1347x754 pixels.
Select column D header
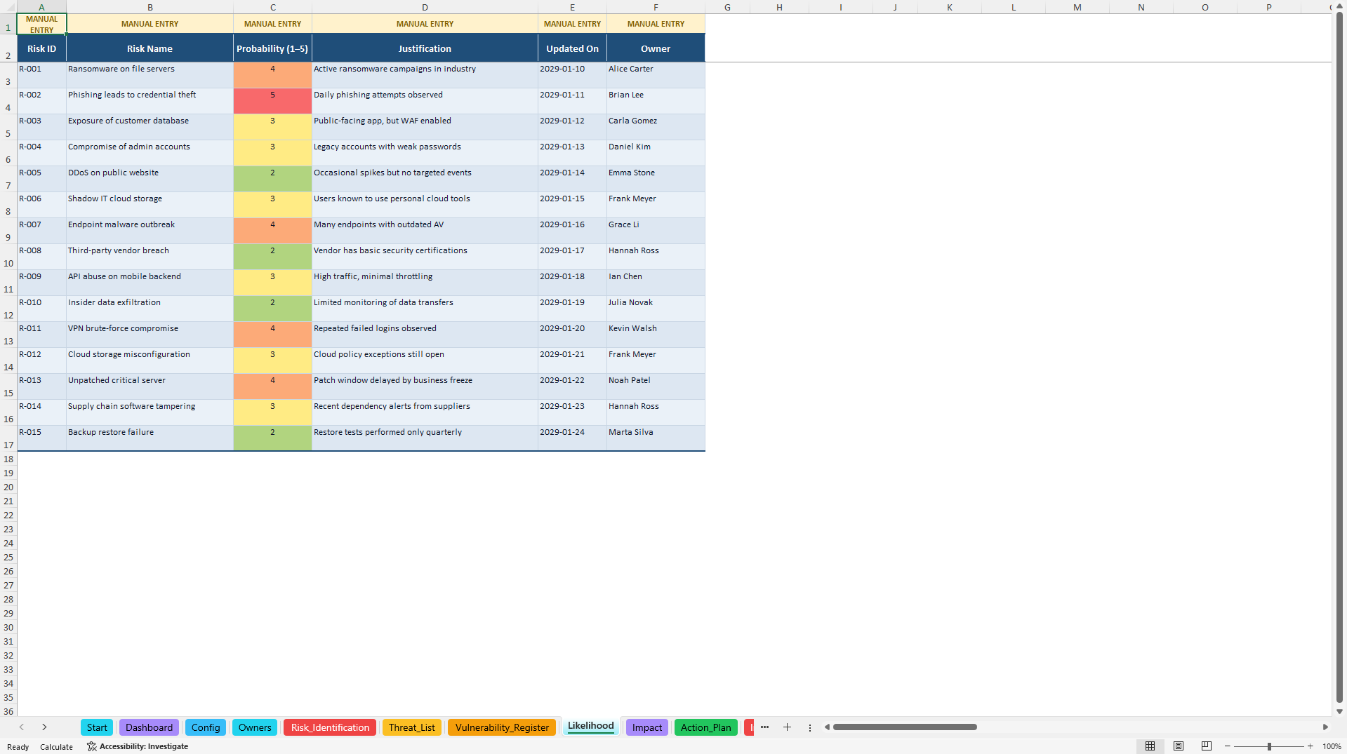click(x=425, y=7)
